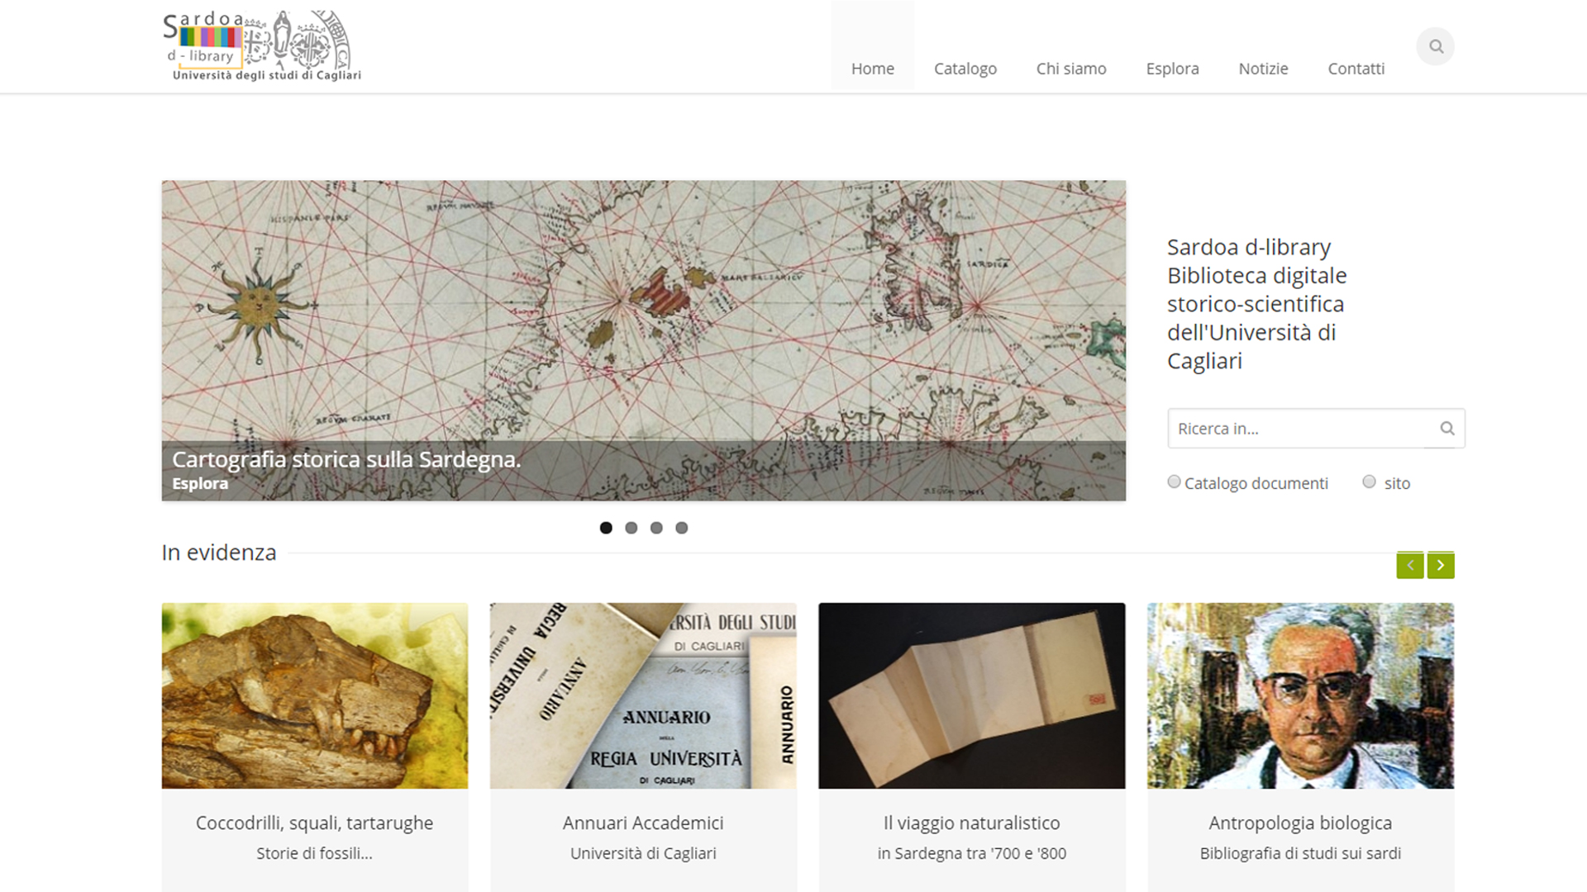
Task: Go to the Esplora menu item
Action: (x=1172, y=69)
